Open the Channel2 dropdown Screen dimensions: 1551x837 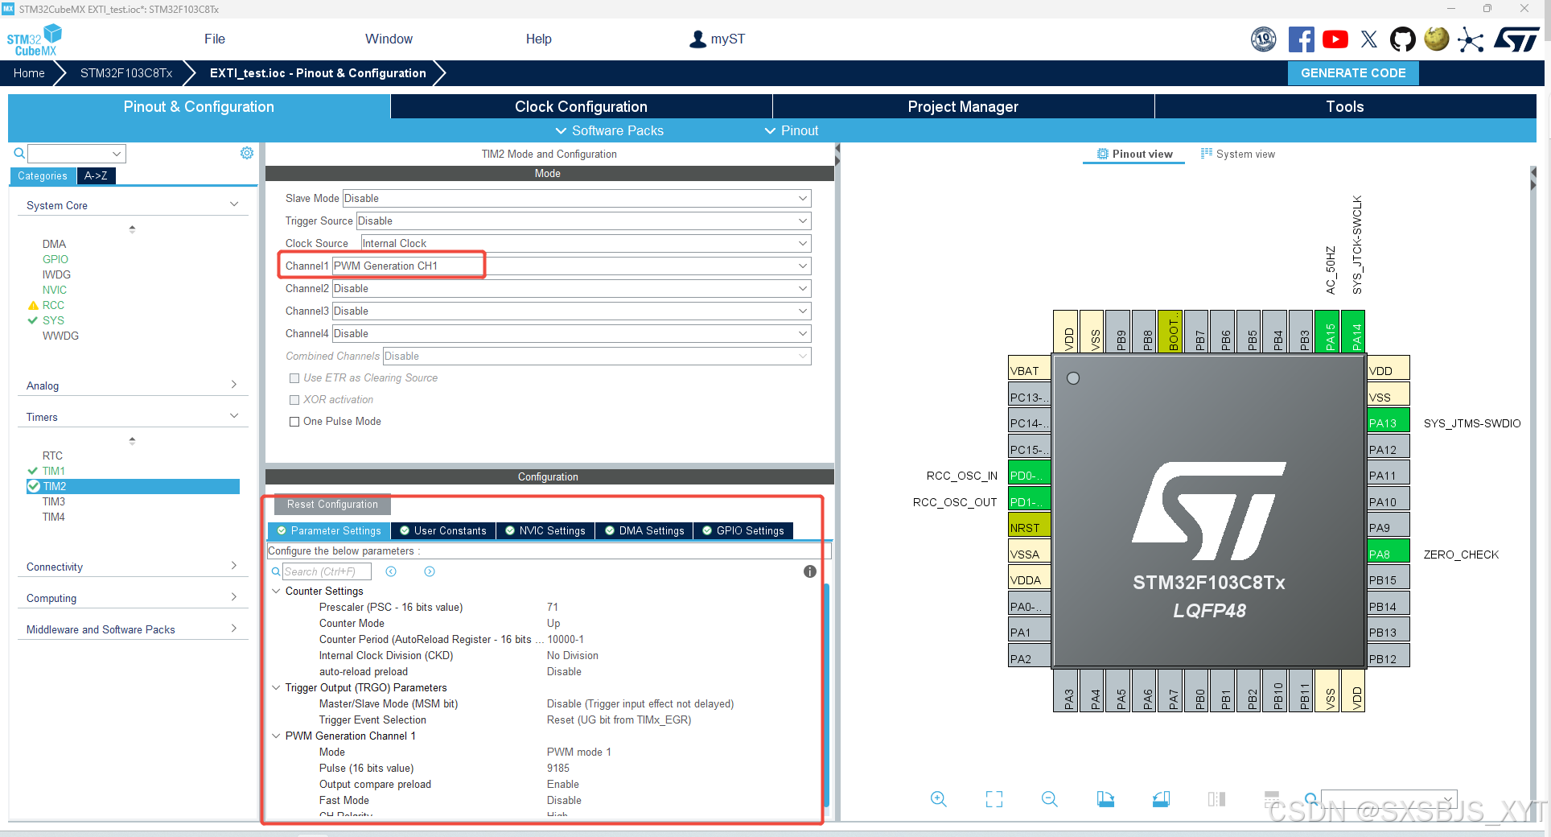click(571, 288)
